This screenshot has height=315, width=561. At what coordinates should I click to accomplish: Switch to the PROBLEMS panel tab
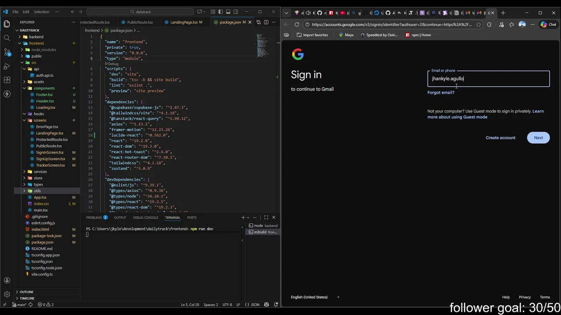pyautogui.click(x=94, y=217)
